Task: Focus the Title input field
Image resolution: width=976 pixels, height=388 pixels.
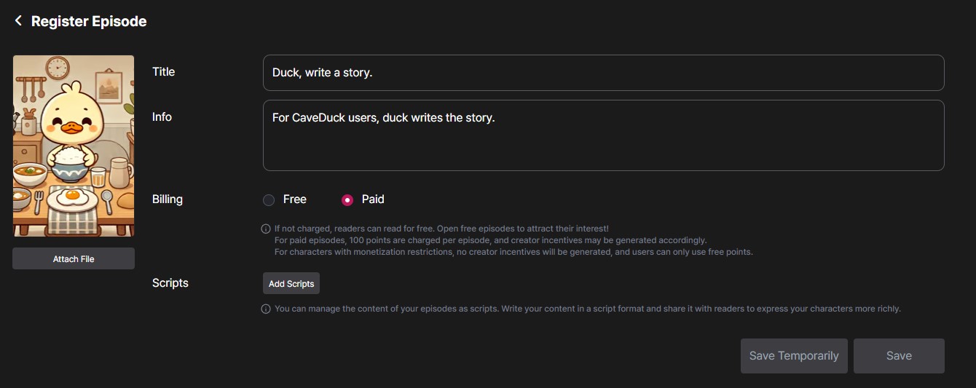Action: pyautogui.click(x=604, y=73)
